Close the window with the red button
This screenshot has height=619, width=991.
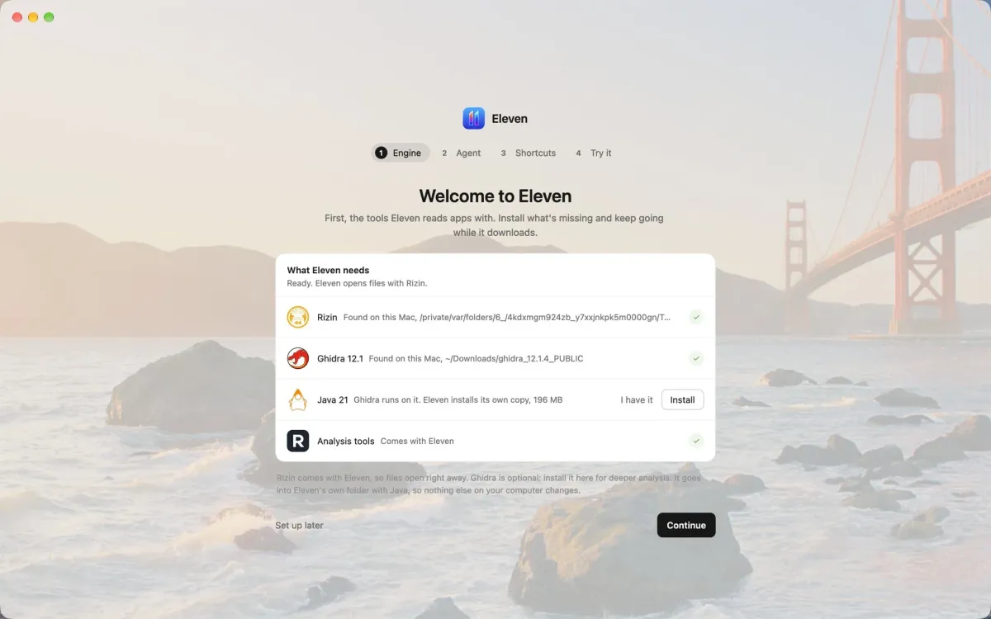17,17
